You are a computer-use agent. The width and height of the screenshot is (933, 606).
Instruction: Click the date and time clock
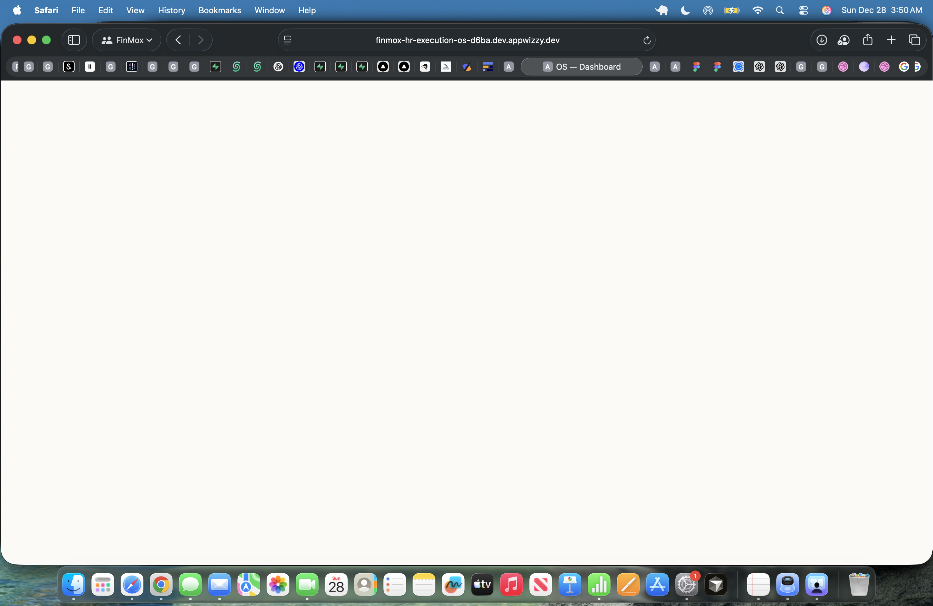pos(881,10)
